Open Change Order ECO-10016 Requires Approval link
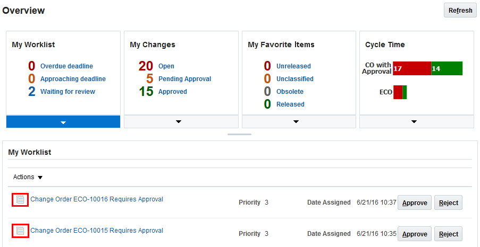 (x=97, y=199)
